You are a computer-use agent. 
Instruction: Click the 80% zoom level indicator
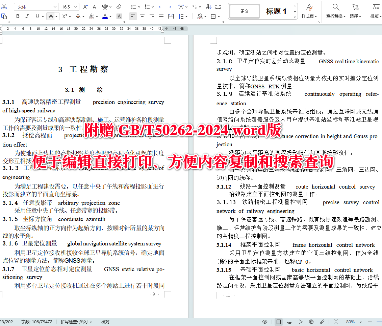[350, 322]
